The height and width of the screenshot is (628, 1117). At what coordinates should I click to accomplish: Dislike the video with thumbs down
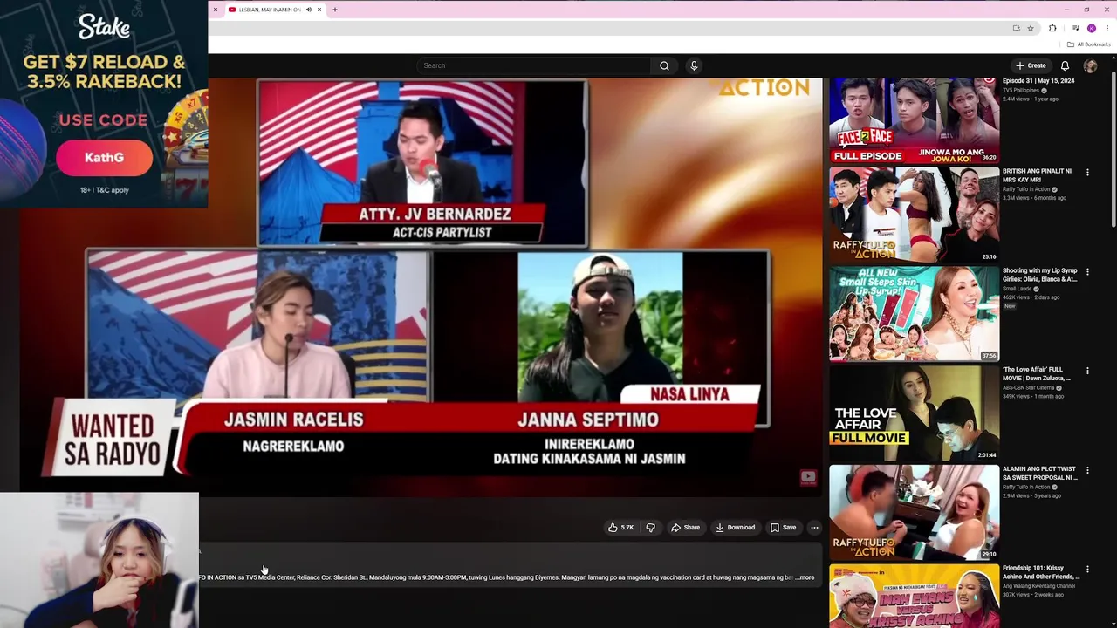tap(650, 528)
